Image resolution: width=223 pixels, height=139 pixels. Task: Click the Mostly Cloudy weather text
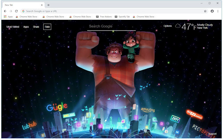click(205, 25)
